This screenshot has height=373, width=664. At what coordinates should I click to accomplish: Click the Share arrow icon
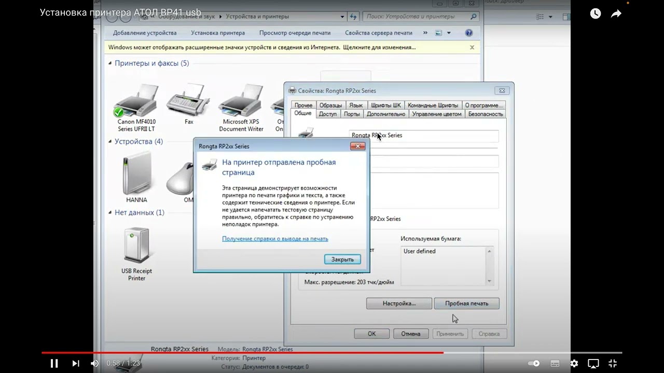[x=616, y=14]
